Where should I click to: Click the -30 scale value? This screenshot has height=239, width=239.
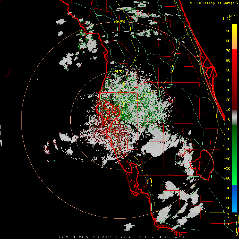click(227, 149)
